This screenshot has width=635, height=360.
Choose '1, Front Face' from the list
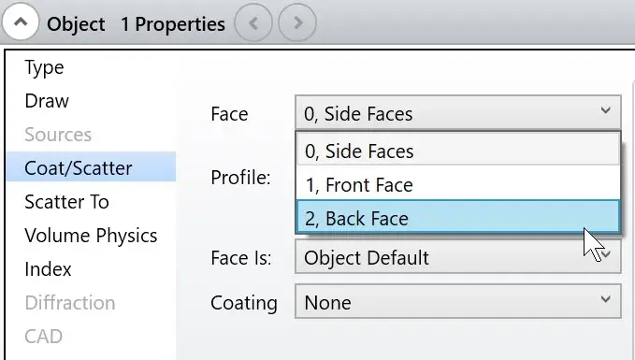click(x=458, y=184)
